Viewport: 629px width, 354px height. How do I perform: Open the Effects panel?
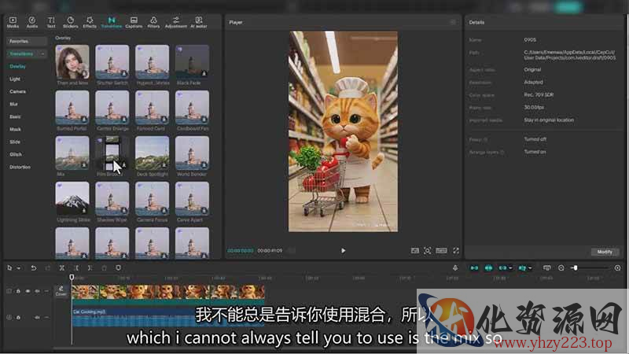pos(90,22)
